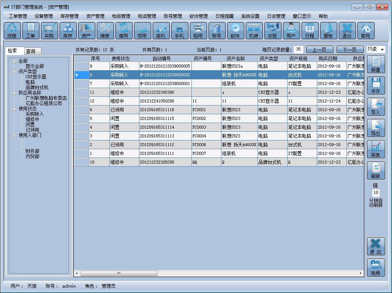Viewport: 392px width, 293px height.
Task: Select the 资产 asset module icon
Action: pos(86,30)
